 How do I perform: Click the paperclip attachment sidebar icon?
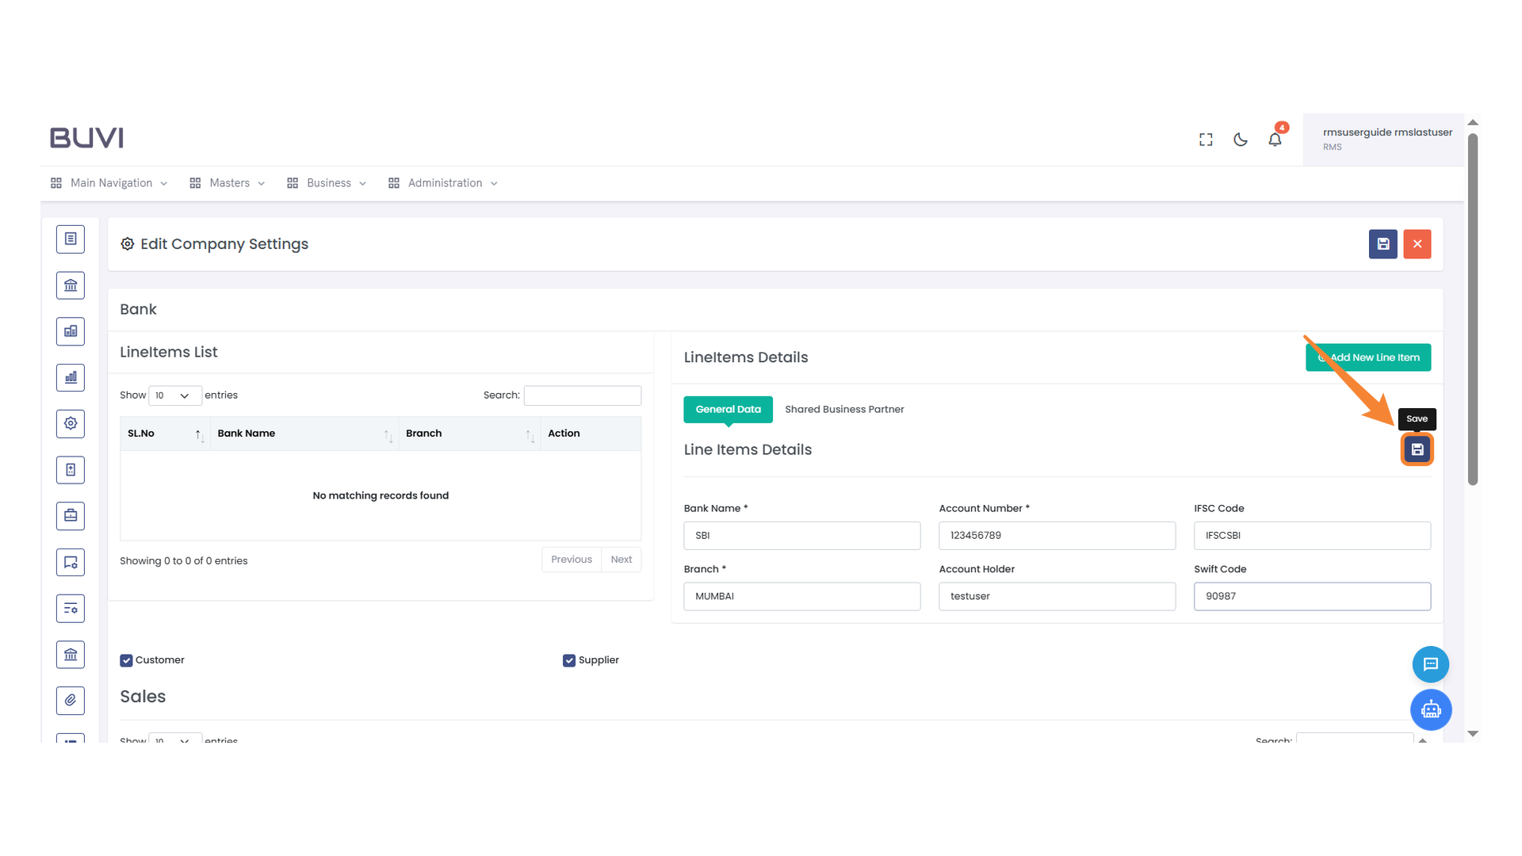[x=71, y=700]
